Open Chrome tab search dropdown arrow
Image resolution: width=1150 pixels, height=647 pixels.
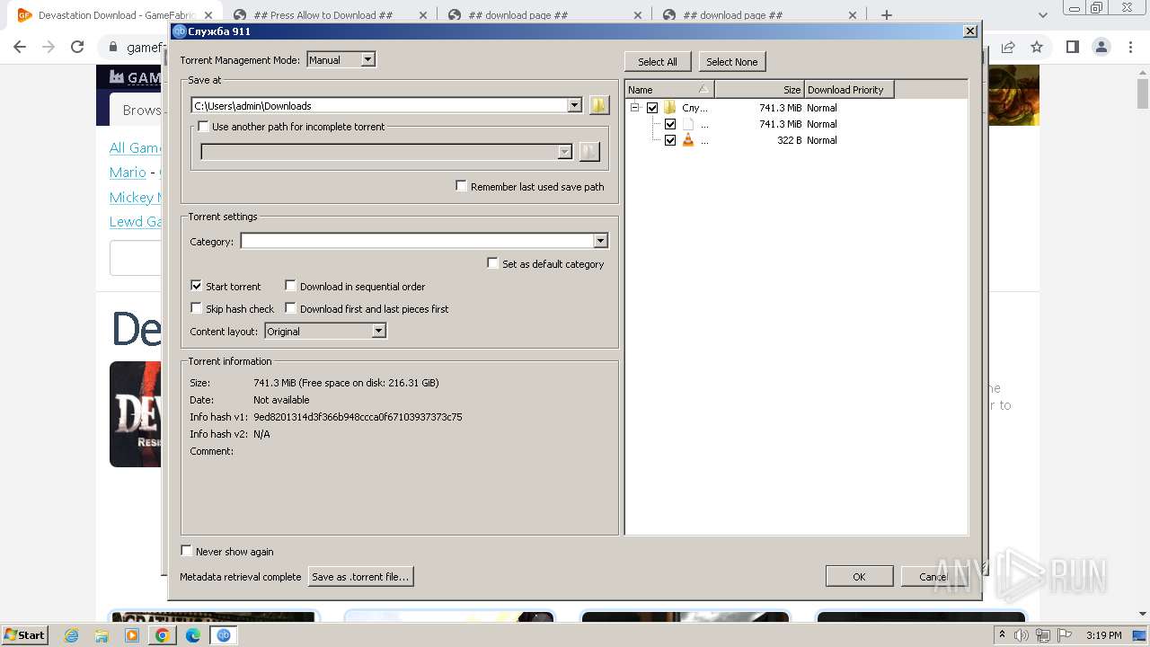[1042, 15]
